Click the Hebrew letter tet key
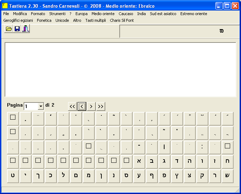Viewport: 241px width, 194px height. [x=13, y=175]
